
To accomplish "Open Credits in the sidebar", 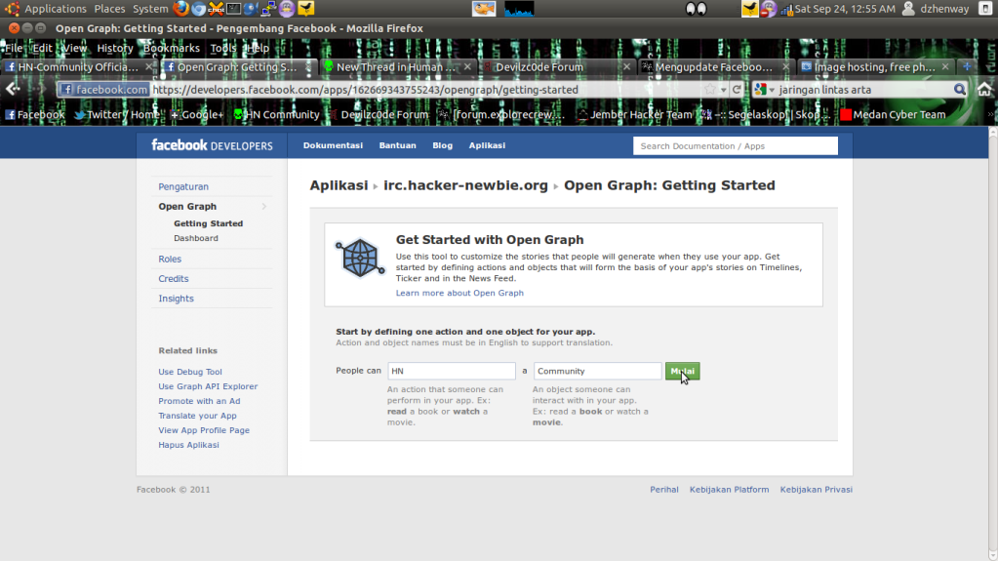I will click(173, 279).
